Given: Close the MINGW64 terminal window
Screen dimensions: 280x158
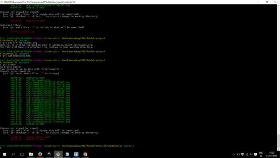Looking at the screenshot, I should 275,2.
